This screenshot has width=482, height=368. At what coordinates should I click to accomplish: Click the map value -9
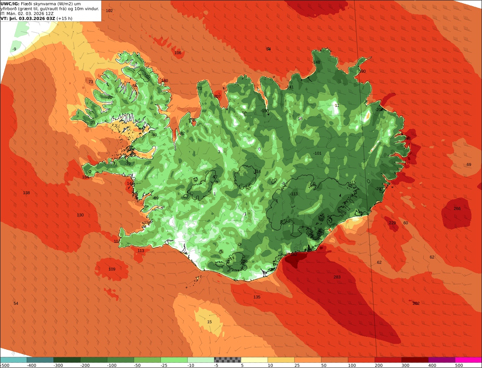[14, 49]
